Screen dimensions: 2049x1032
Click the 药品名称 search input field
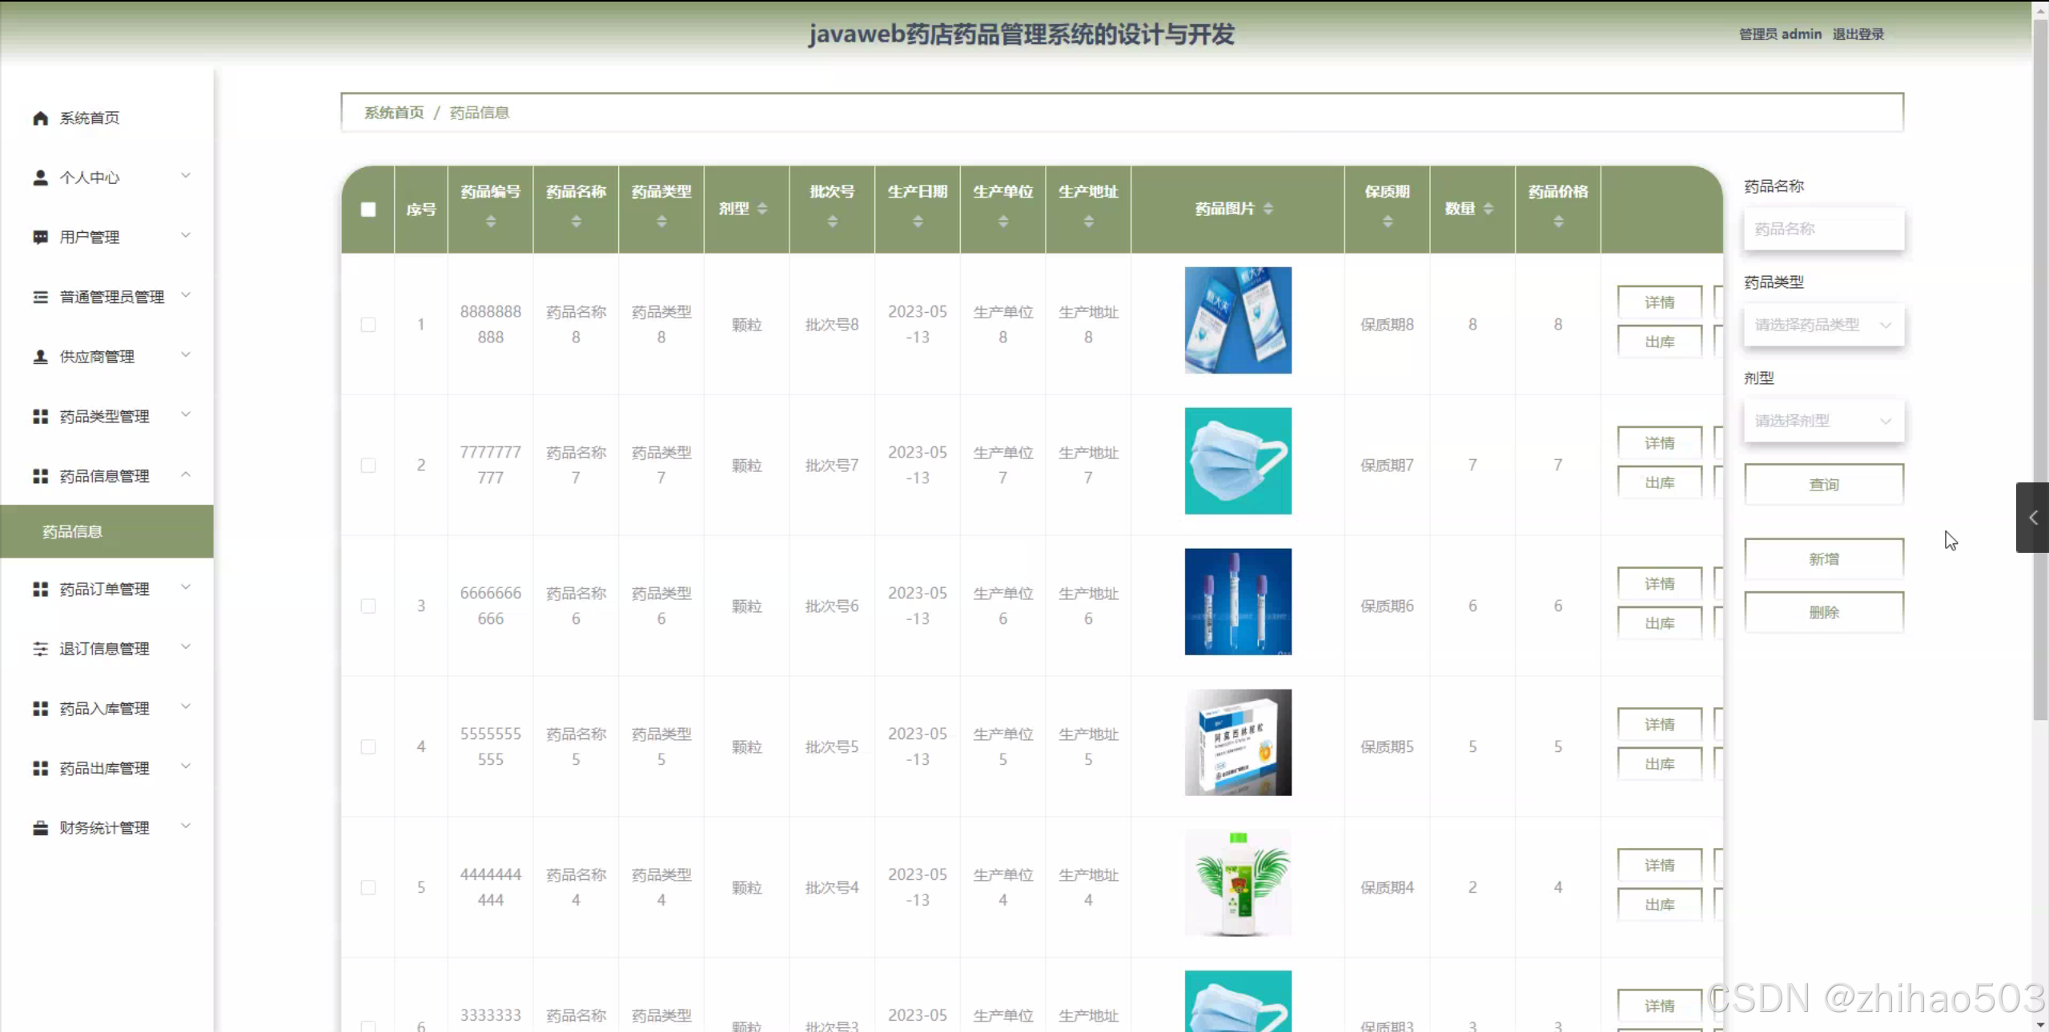[1823, 229]
